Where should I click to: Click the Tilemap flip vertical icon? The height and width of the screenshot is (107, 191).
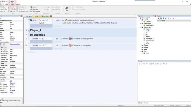point(155,64)
